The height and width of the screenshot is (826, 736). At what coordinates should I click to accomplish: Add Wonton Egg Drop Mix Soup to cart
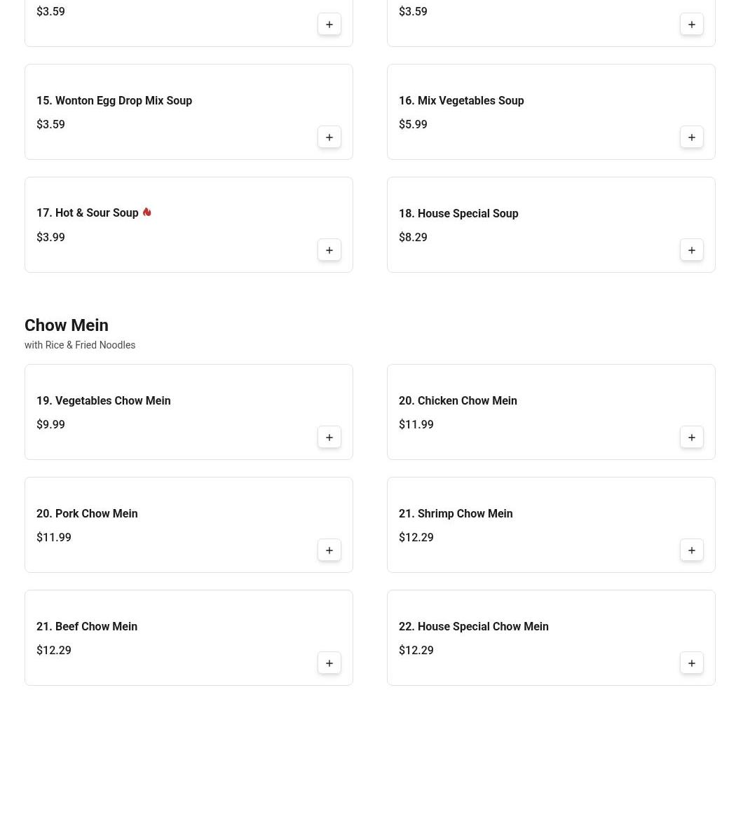pos(329,137)
